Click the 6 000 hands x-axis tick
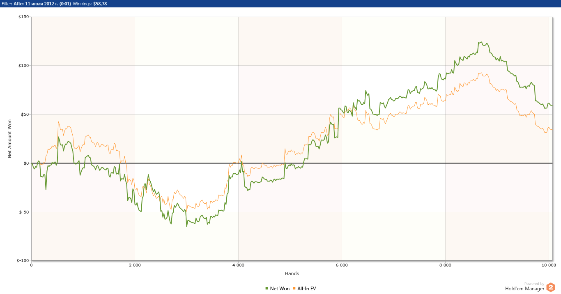 342,265
